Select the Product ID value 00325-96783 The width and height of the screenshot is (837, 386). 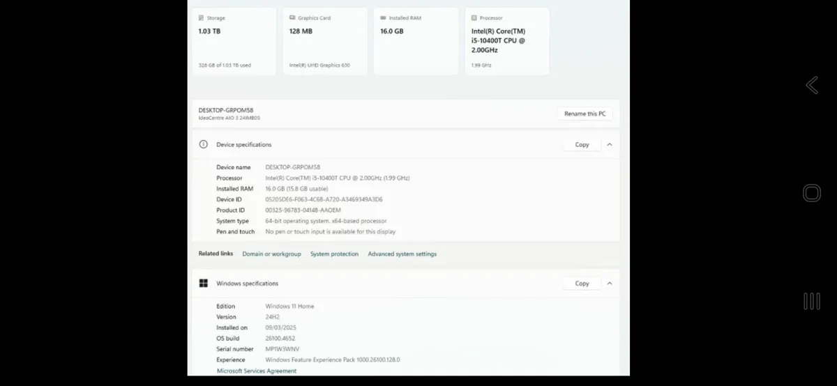[303, 210]
